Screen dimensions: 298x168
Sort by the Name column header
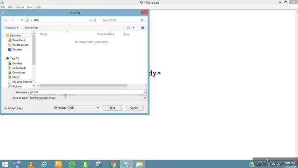[x=44, y=34]
